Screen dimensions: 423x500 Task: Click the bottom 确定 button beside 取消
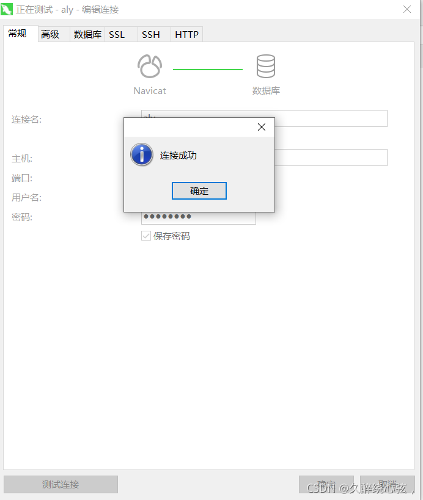click(x=326, y=484)
